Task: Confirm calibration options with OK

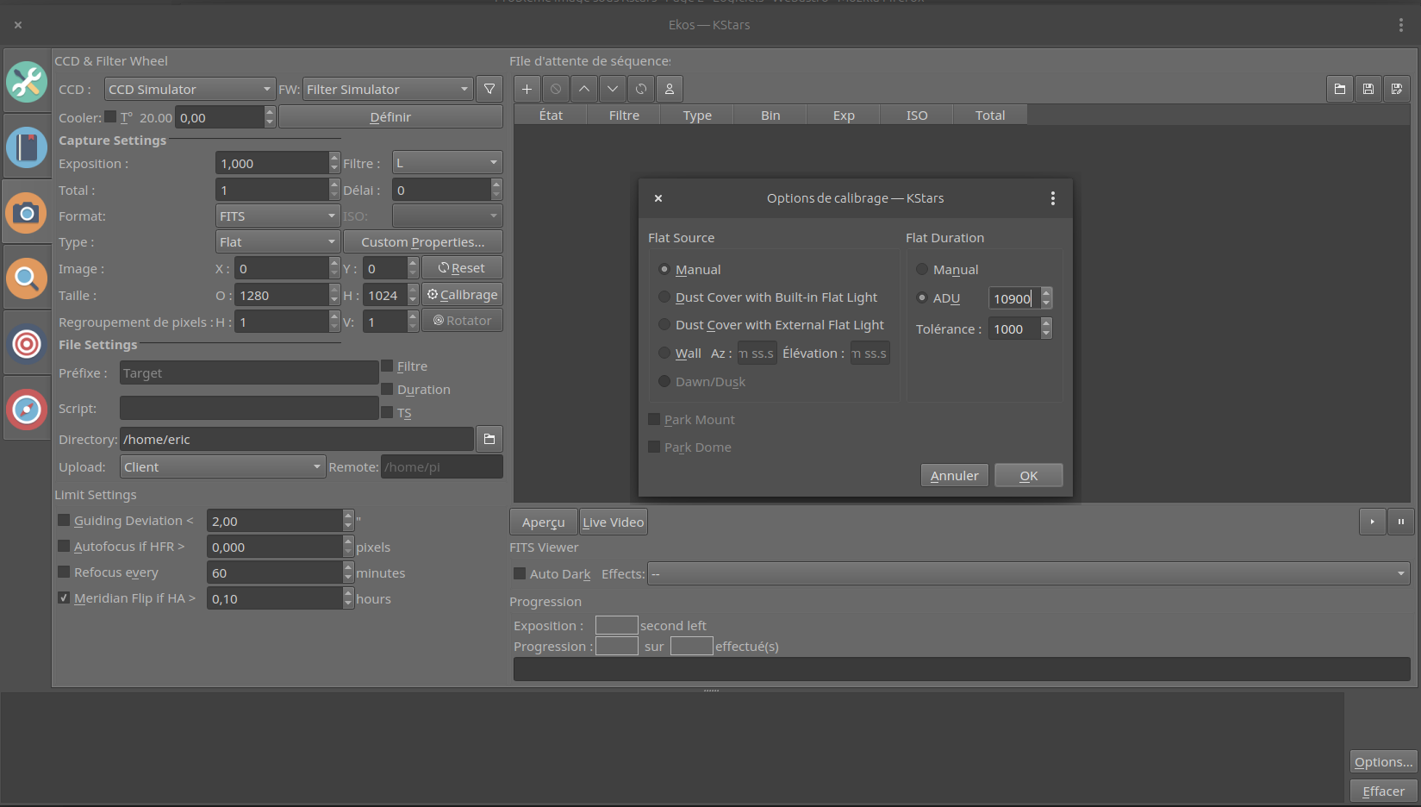Action: coord(1029,475)
